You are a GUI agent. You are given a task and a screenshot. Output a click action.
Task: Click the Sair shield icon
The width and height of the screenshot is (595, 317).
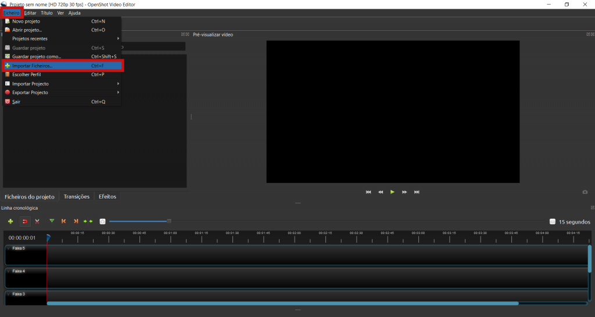point(7,102)
